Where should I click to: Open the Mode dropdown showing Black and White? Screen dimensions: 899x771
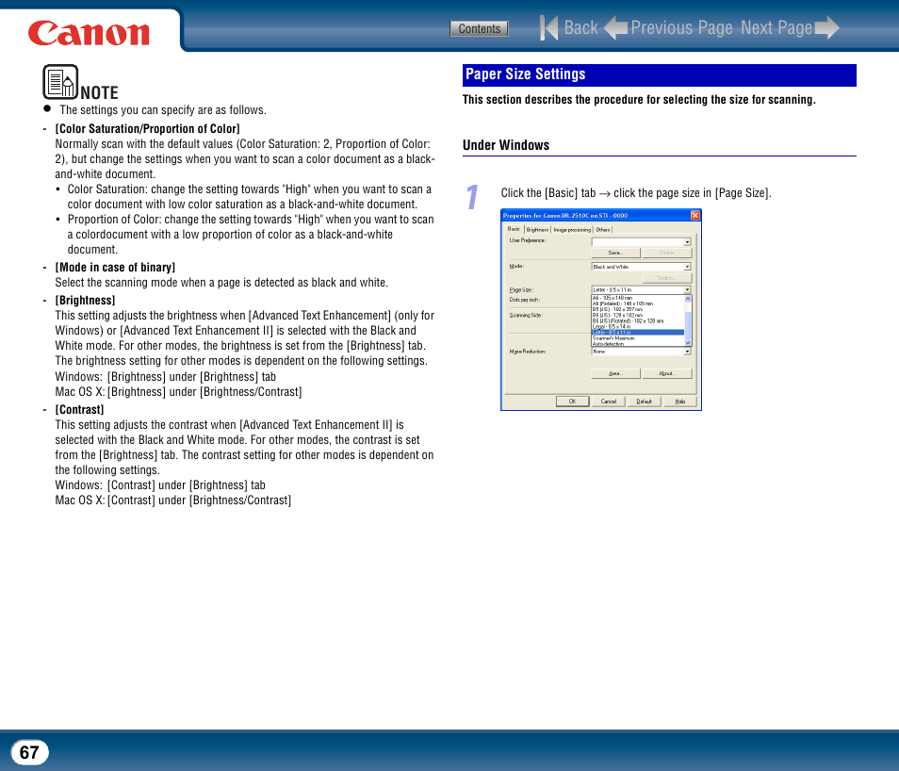pyautogui.click(x=641, y=267)
